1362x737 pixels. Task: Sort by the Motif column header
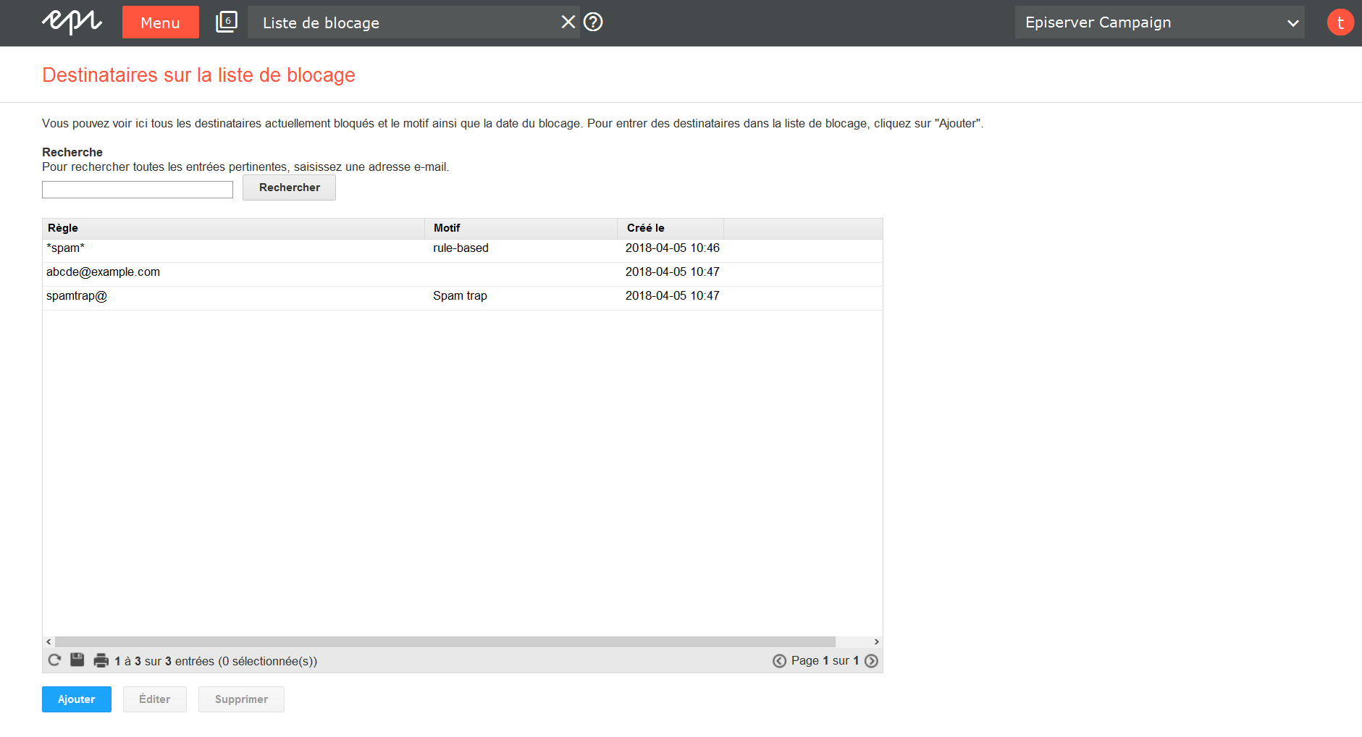[x=521, y=228]
